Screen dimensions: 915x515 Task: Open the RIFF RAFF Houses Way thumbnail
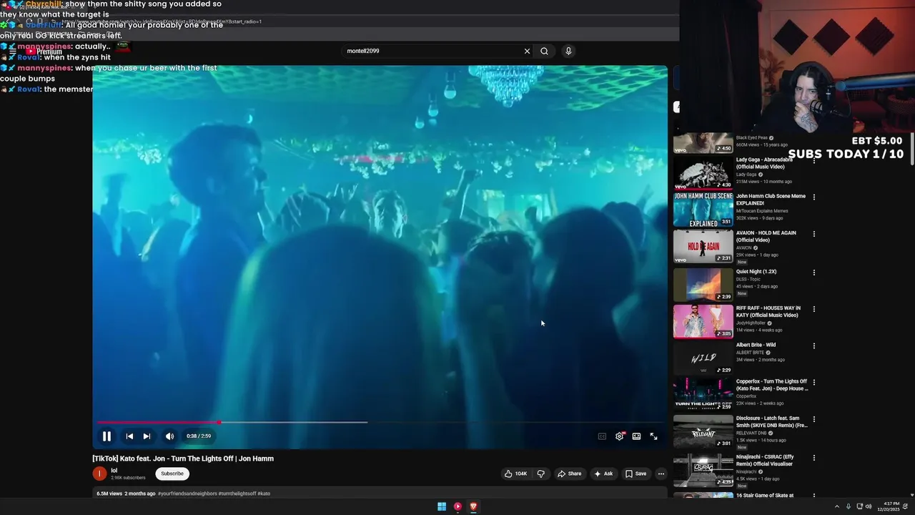tap(703, 321)
